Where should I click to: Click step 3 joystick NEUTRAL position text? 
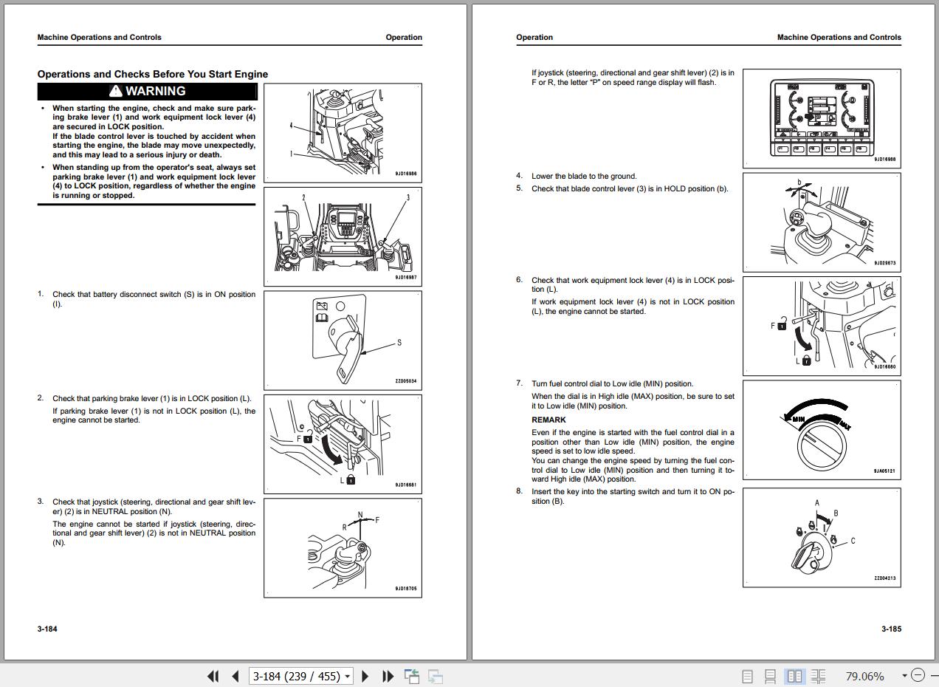(x=154, y=507)
